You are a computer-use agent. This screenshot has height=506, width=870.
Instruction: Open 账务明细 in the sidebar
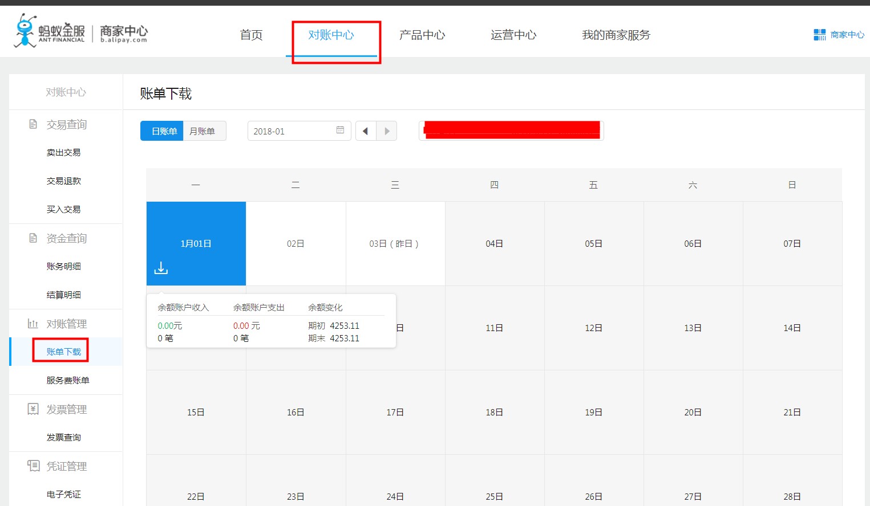tap(64, 267)
